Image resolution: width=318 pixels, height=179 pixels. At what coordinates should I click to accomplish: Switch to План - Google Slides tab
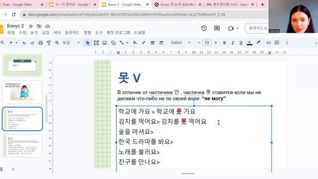point(21,4)
